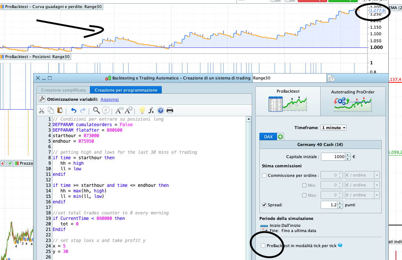Open search with the magnifying glass icon
The width and height of the screenshot is (402, 260).
pos(97,110)
